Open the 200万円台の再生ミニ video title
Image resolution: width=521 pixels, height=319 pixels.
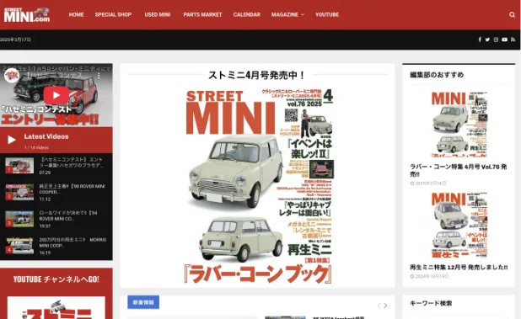(73, 242)
